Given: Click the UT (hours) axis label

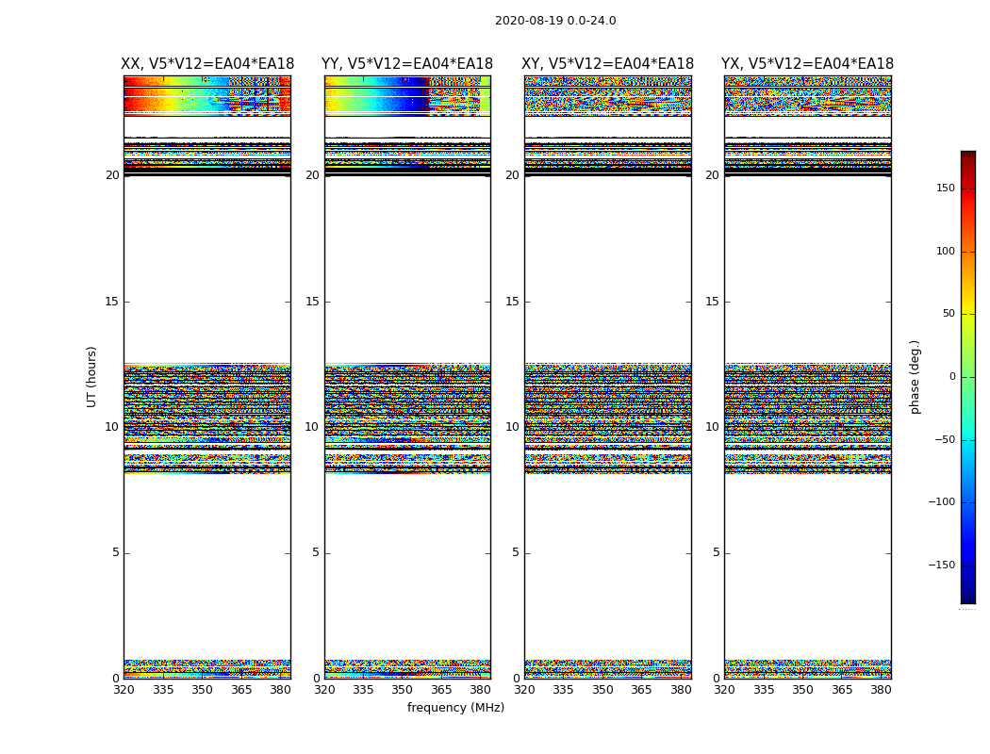Looking at the screenshot, I should pos(91,377).
